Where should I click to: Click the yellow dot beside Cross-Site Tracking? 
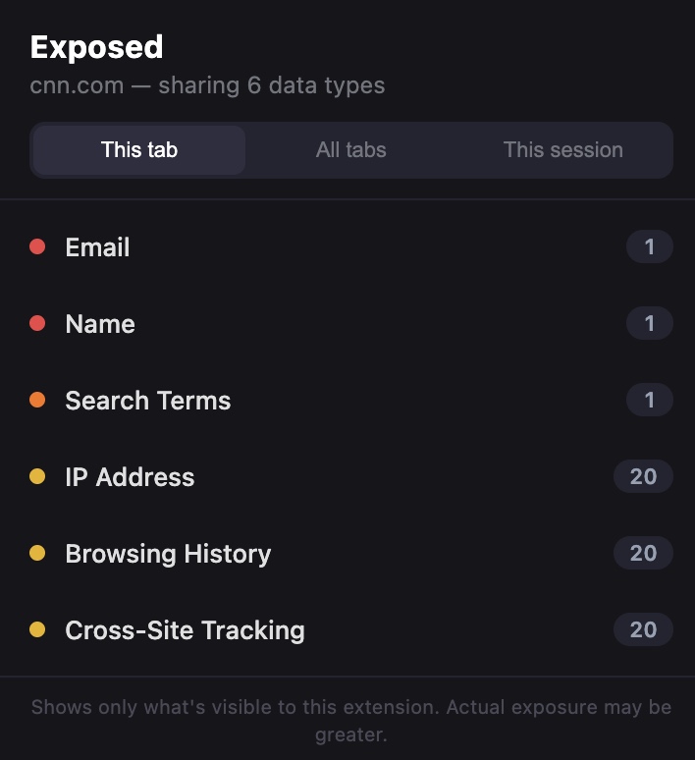pos(37,629)
